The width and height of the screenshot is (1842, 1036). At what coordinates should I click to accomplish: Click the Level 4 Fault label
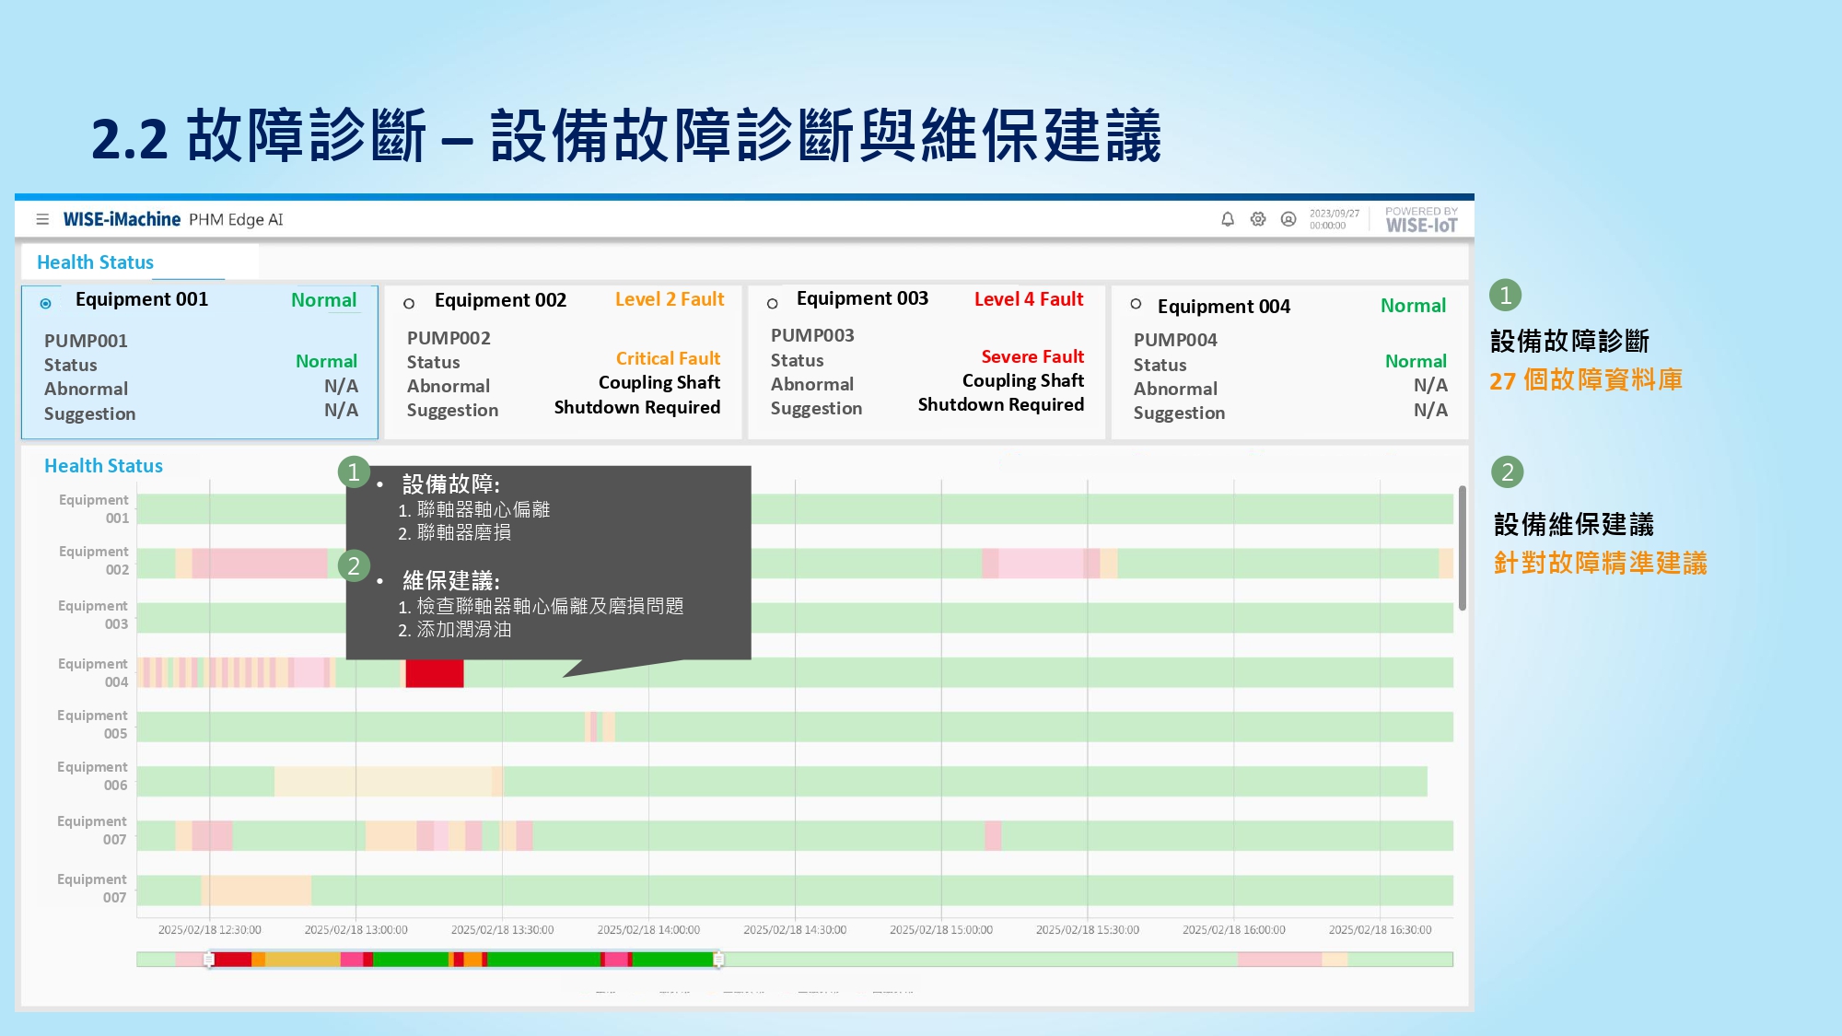[x=1028, y=299]
